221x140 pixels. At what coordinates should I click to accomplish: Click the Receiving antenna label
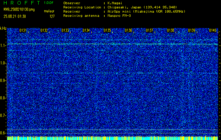click(81, 16)
